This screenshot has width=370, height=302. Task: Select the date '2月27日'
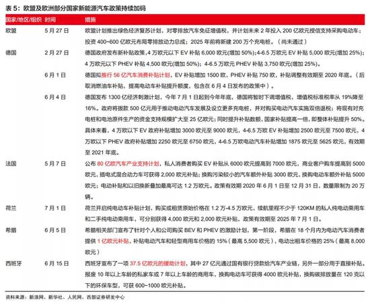point(57,52)
